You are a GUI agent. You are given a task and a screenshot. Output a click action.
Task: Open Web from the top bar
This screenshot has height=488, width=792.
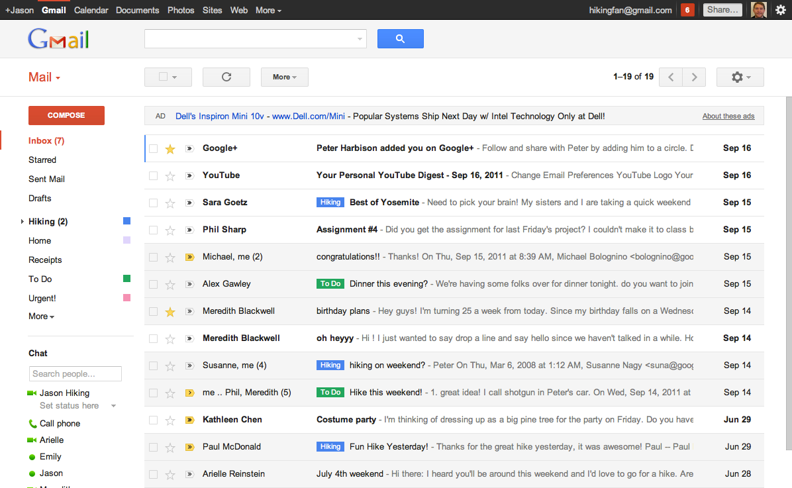[239, 10]
